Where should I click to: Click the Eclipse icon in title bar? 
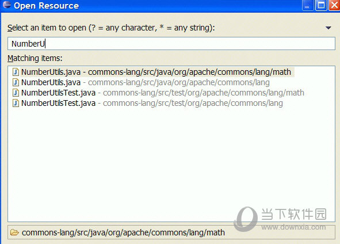(7, 5)
